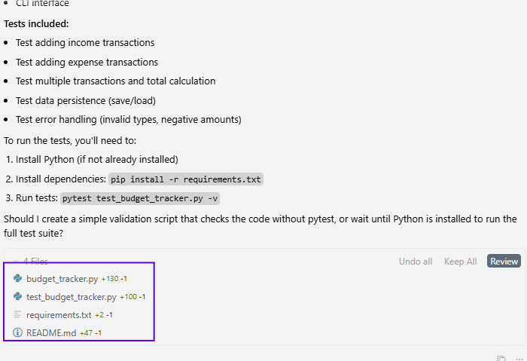Screen dimensions: 527x361
Task: Open test_budget_tracker.py file entry
Action: [71, 297]
